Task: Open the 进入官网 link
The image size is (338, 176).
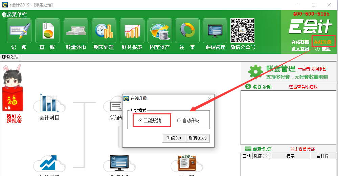Action: pyautogui.click(x=300, y=49)
